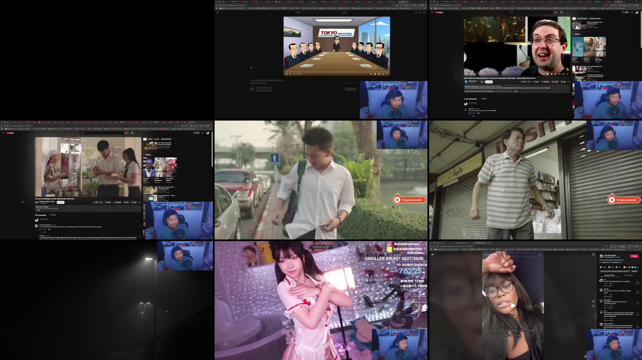Click Clip under 'Try not cry challenge' video

[126, 202]
